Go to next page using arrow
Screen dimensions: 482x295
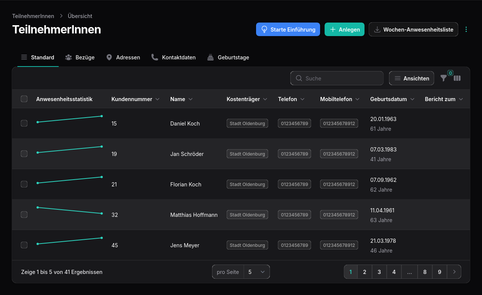click(454, 272)
